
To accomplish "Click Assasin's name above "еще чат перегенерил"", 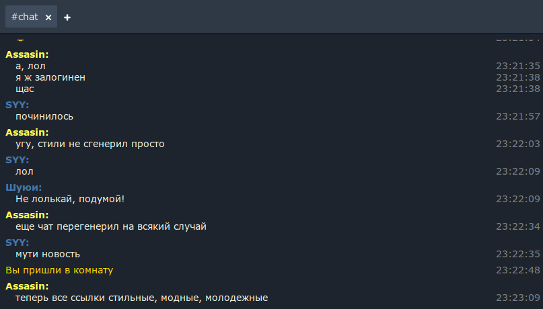I will coord(27,215).
